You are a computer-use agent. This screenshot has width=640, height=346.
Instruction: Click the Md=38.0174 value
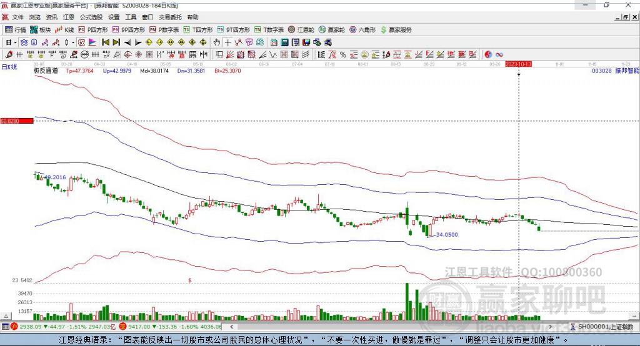pyautogui.click(x=154, y=71)
